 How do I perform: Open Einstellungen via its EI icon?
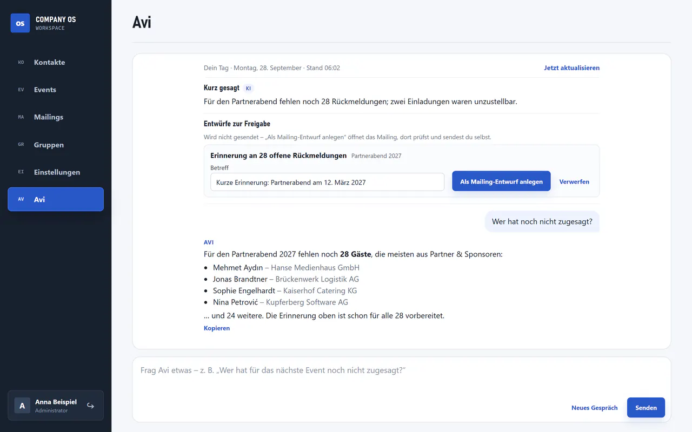[x=21, y=172]
